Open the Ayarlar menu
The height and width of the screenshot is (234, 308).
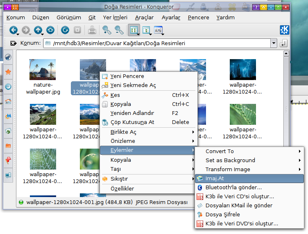tap(171, 18)
